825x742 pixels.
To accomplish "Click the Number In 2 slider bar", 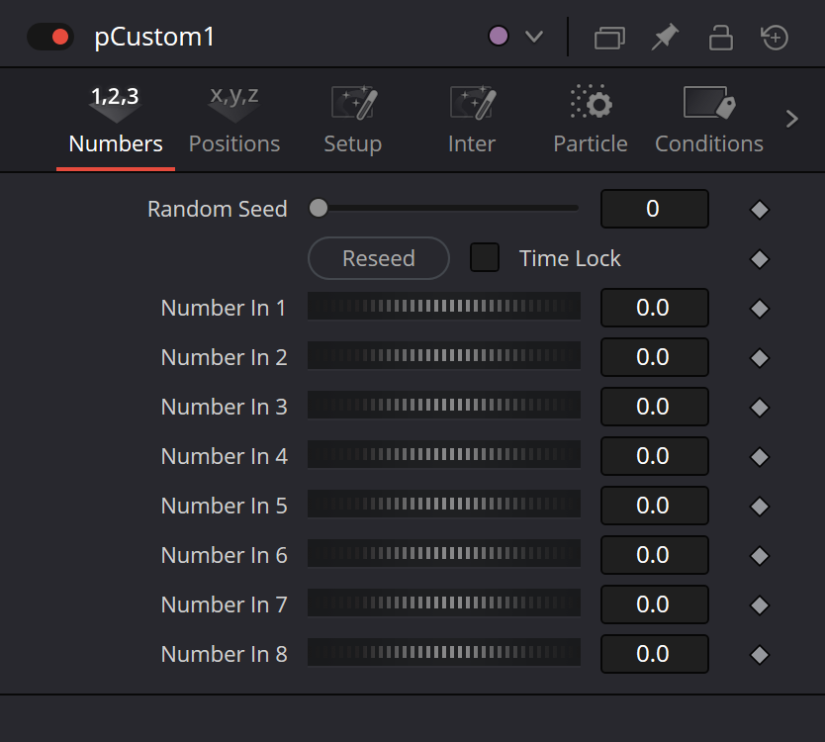I will pos(444,356).
